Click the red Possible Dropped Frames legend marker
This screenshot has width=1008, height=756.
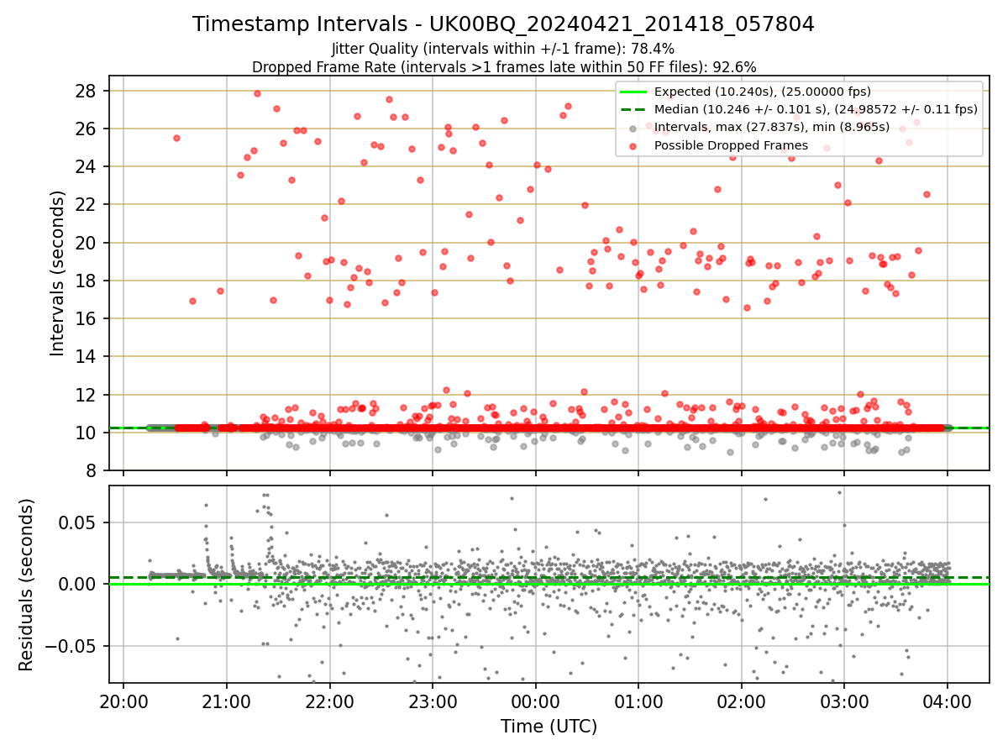point(633,145)
